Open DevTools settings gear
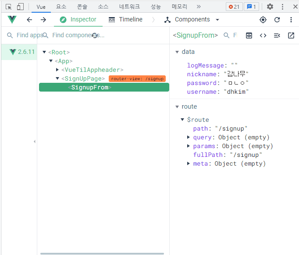 pos(270,7)
